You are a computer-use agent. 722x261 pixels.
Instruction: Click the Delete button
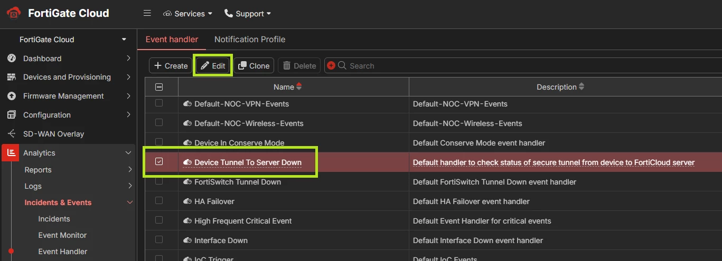[299, 66]
